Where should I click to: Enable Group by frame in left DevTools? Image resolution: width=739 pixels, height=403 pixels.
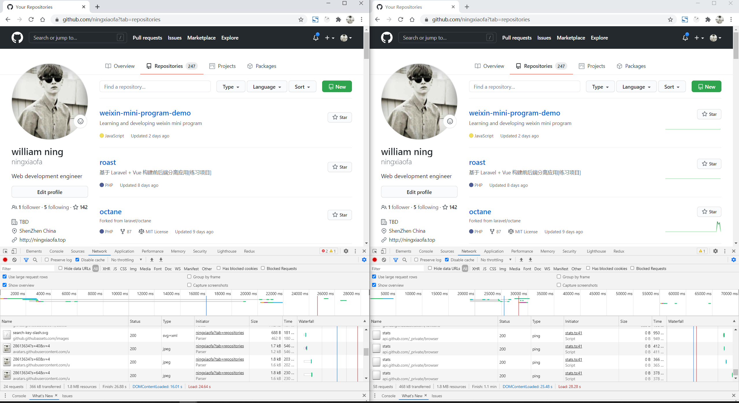click(x=189, y=277)
